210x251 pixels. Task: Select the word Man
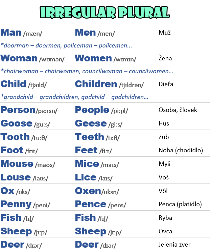point(11,33)
